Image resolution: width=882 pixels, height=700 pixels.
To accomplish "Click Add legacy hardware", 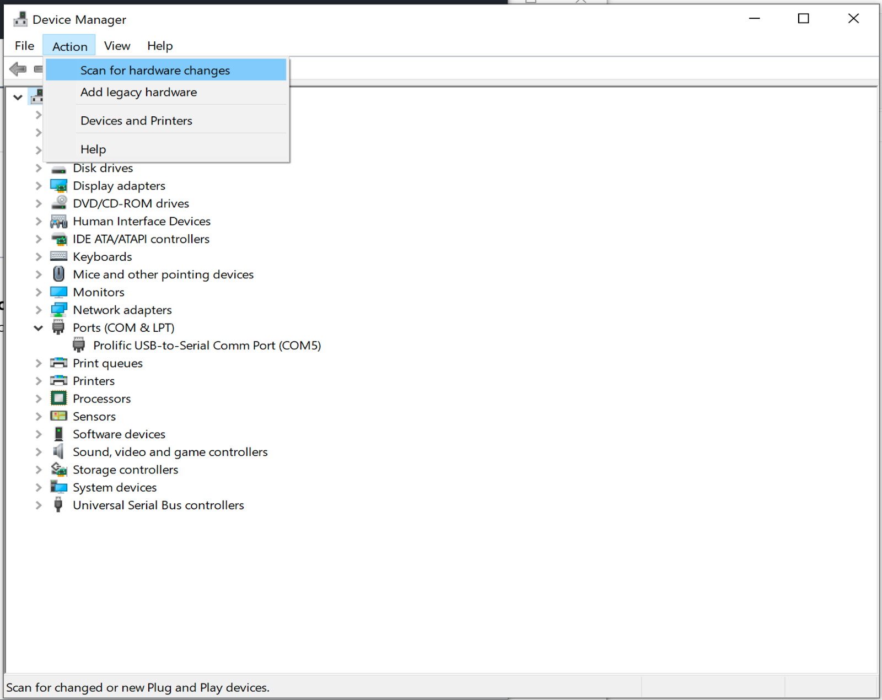I will tap(138, 92).
